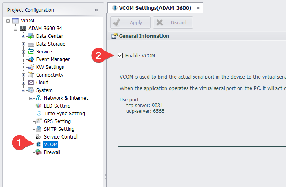Click the Data Center icon in tree

(x=31, y=36)
